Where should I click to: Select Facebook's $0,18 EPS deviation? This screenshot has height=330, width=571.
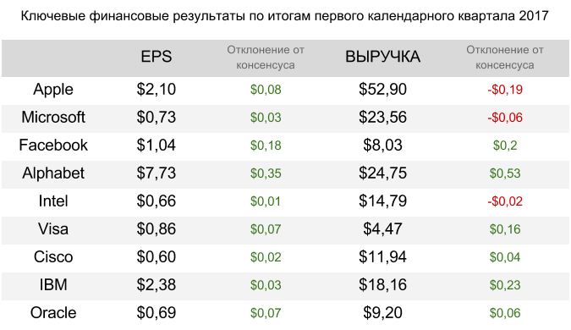tap(266, 146)
